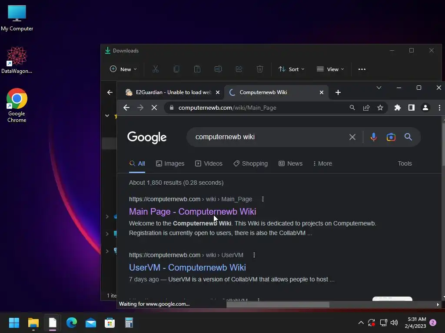Select the All results tab
Screen dimensions: 445x333
pos(137,163)
